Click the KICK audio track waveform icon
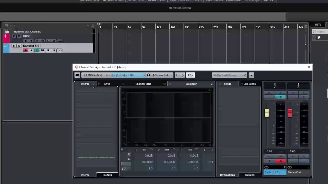This screenshot has height=184, width=328. tap(5, 36)
